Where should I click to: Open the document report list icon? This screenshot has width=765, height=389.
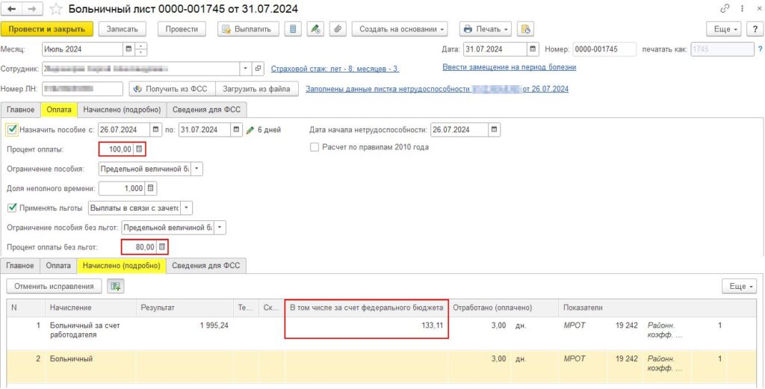tap(293, 29)
